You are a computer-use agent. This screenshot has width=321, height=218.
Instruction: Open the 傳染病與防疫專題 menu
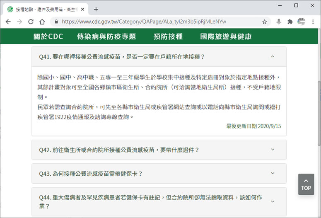(106, 36)
